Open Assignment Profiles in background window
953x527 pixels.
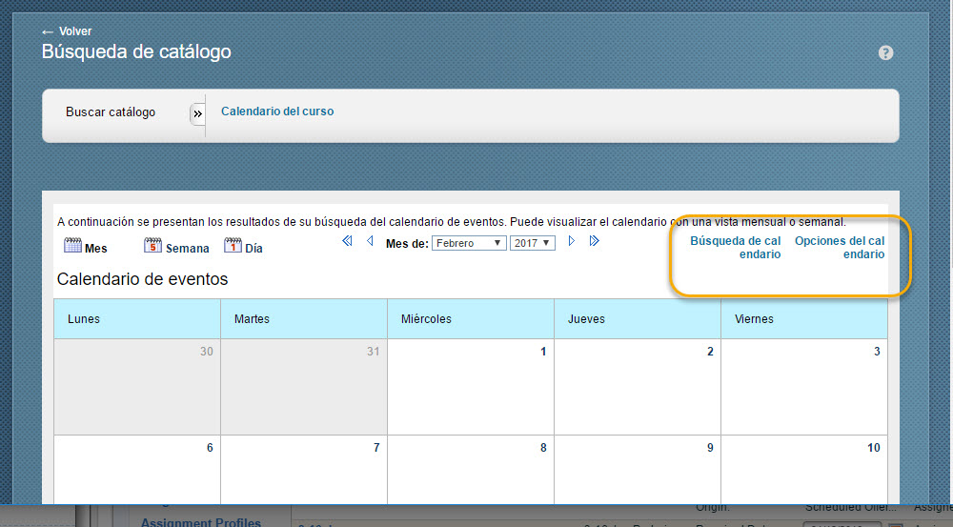(200, 521)
